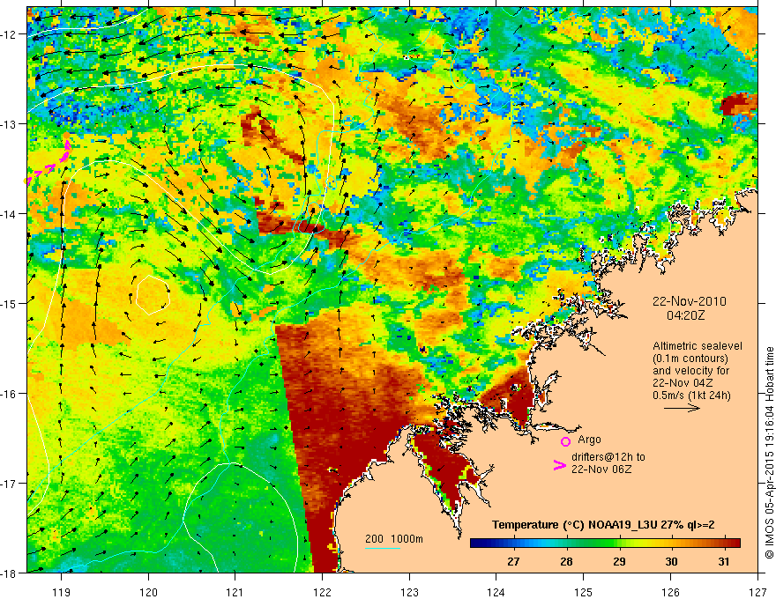Click the latitude -14 axis label

(x=8, y=214)
